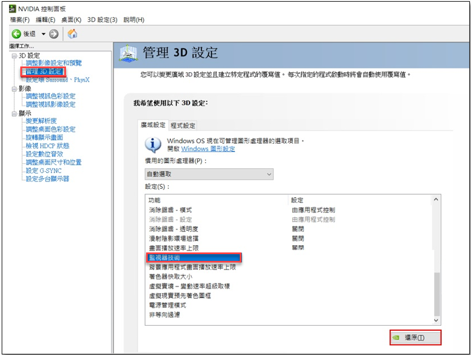Select 調整桌面尺寸和位置 in the tree
471x355 pixels.
pos(54,162)
